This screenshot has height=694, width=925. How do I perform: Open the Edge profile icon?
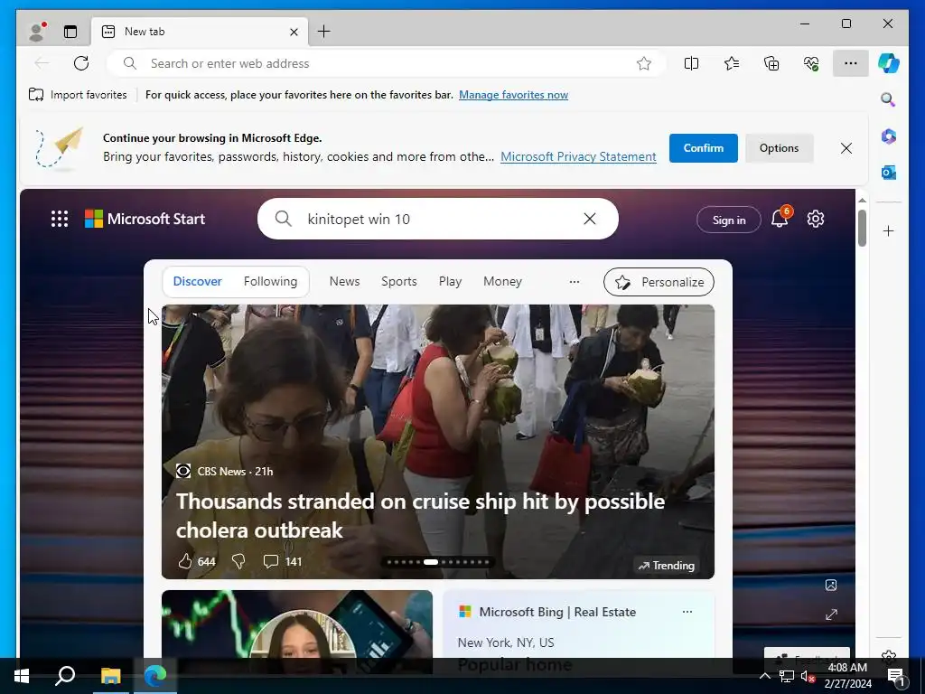click(37, 32)
